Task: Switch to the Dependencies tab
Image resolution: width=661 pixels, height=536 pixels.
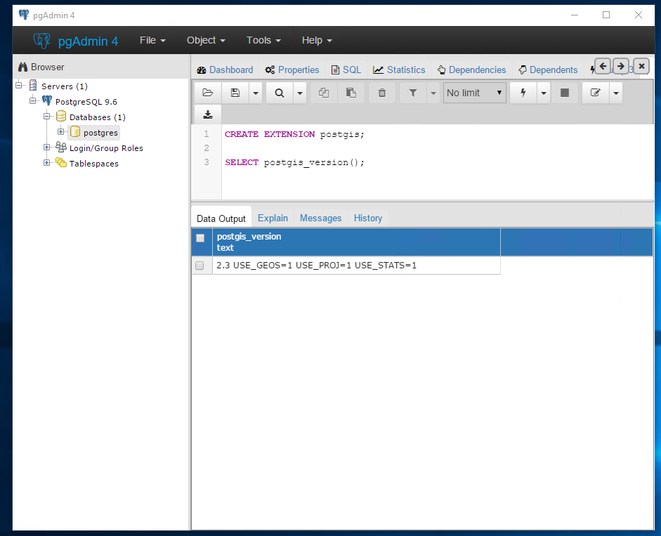Action: click(472, 70)
